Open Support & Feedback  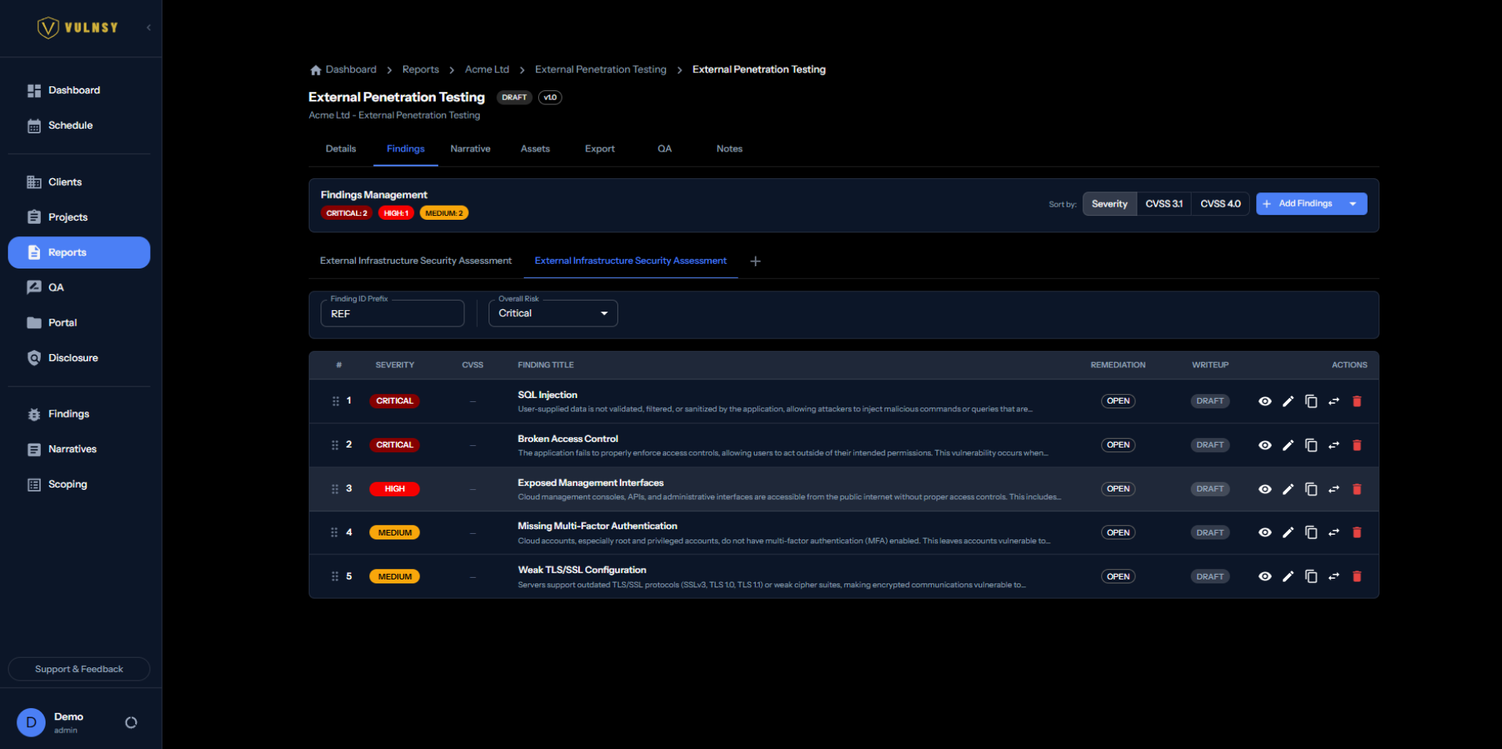click(x=79, y=669)
